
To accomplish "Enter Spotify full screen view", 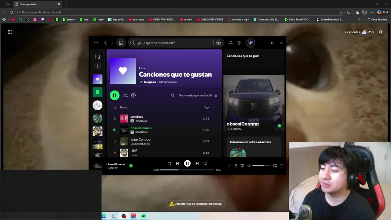I will [x=281, y=166].
